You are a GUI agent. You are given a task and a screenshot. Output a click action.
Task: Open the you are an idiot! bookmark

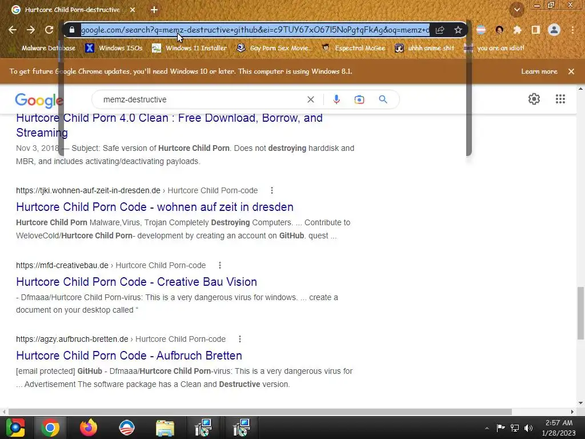494,48
